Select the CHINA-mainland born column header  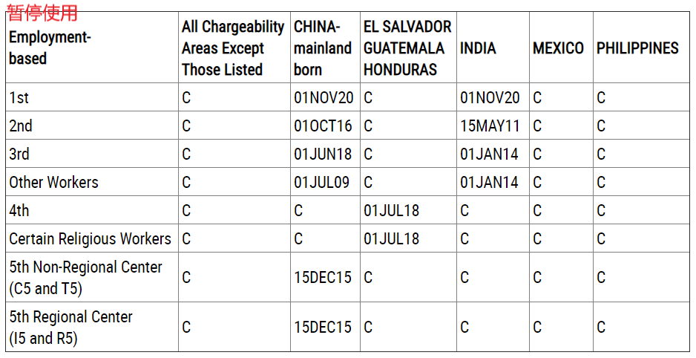point(322,48)
